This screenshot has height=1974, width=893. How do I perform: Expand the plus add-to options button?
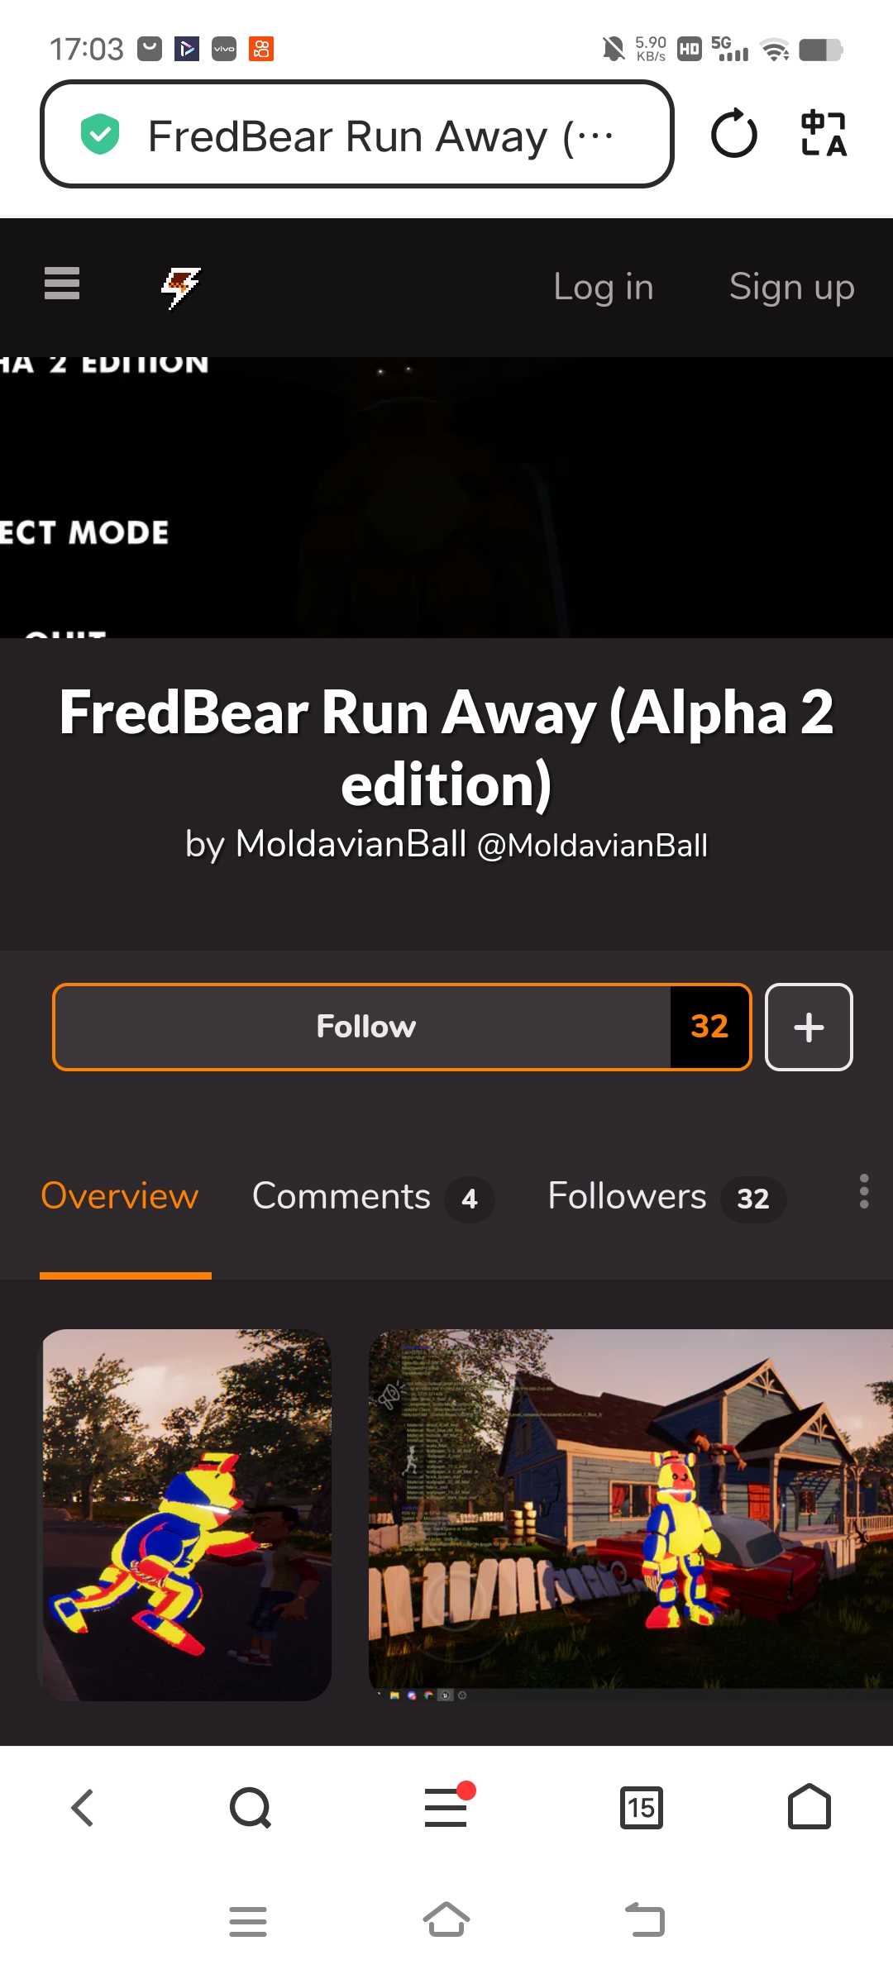coord(809,1027)
